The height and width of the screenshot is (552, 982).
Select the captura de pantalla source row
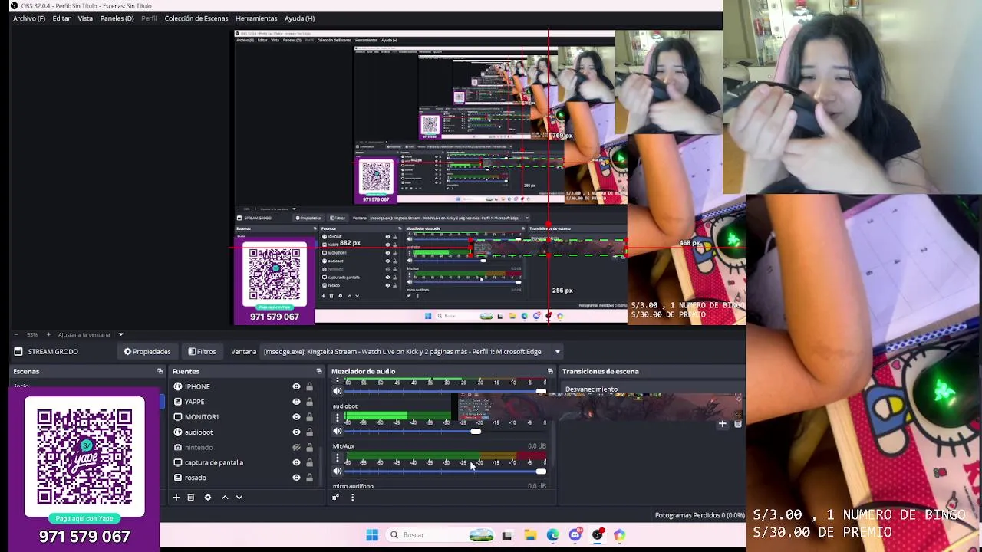click(x=242, y=462)
